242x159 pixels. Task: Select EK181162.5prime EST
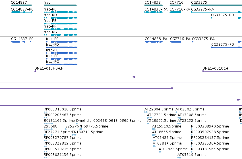(x=59, y=121)
